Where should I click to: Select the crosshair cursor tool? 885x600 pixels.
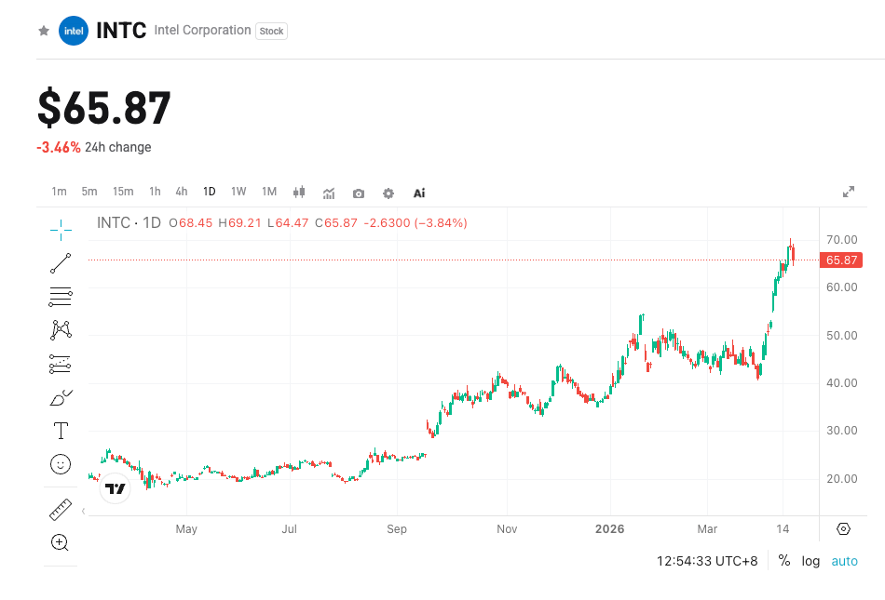pyautogui.click(x=60, y=228)
